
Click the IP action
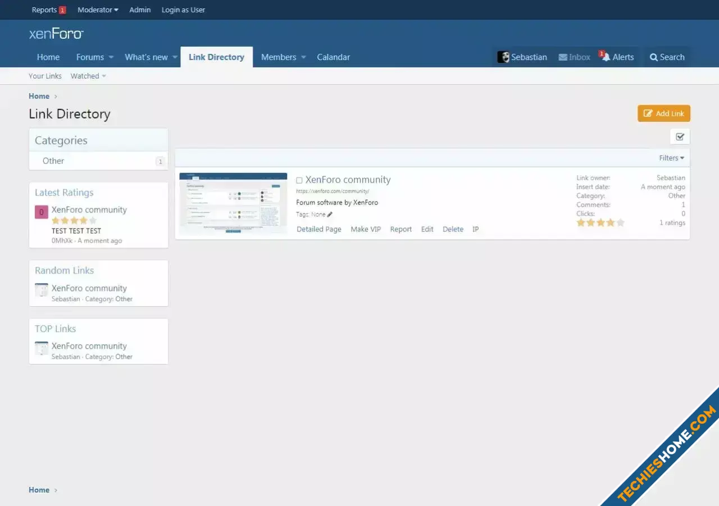point(475,229)
